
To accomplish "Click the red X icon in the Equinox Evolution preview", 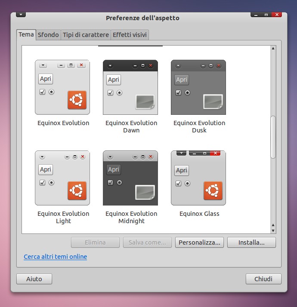I will click(81, 65).
